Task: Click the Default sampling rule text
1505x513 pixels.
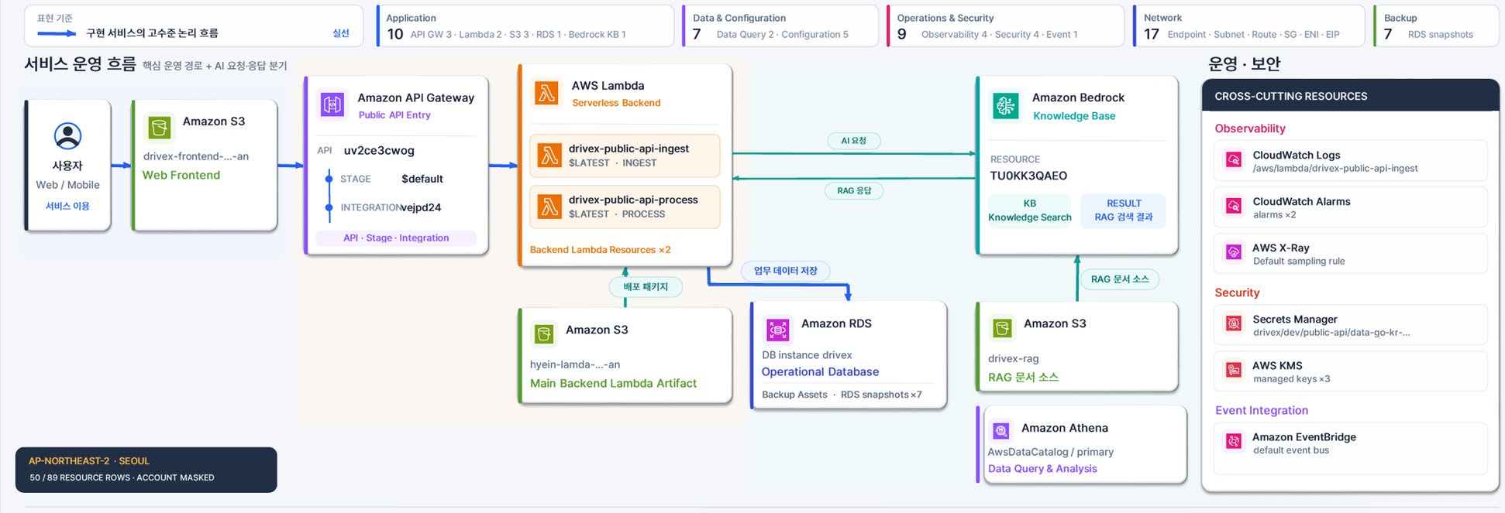Action: click(x=1299, y=262)
